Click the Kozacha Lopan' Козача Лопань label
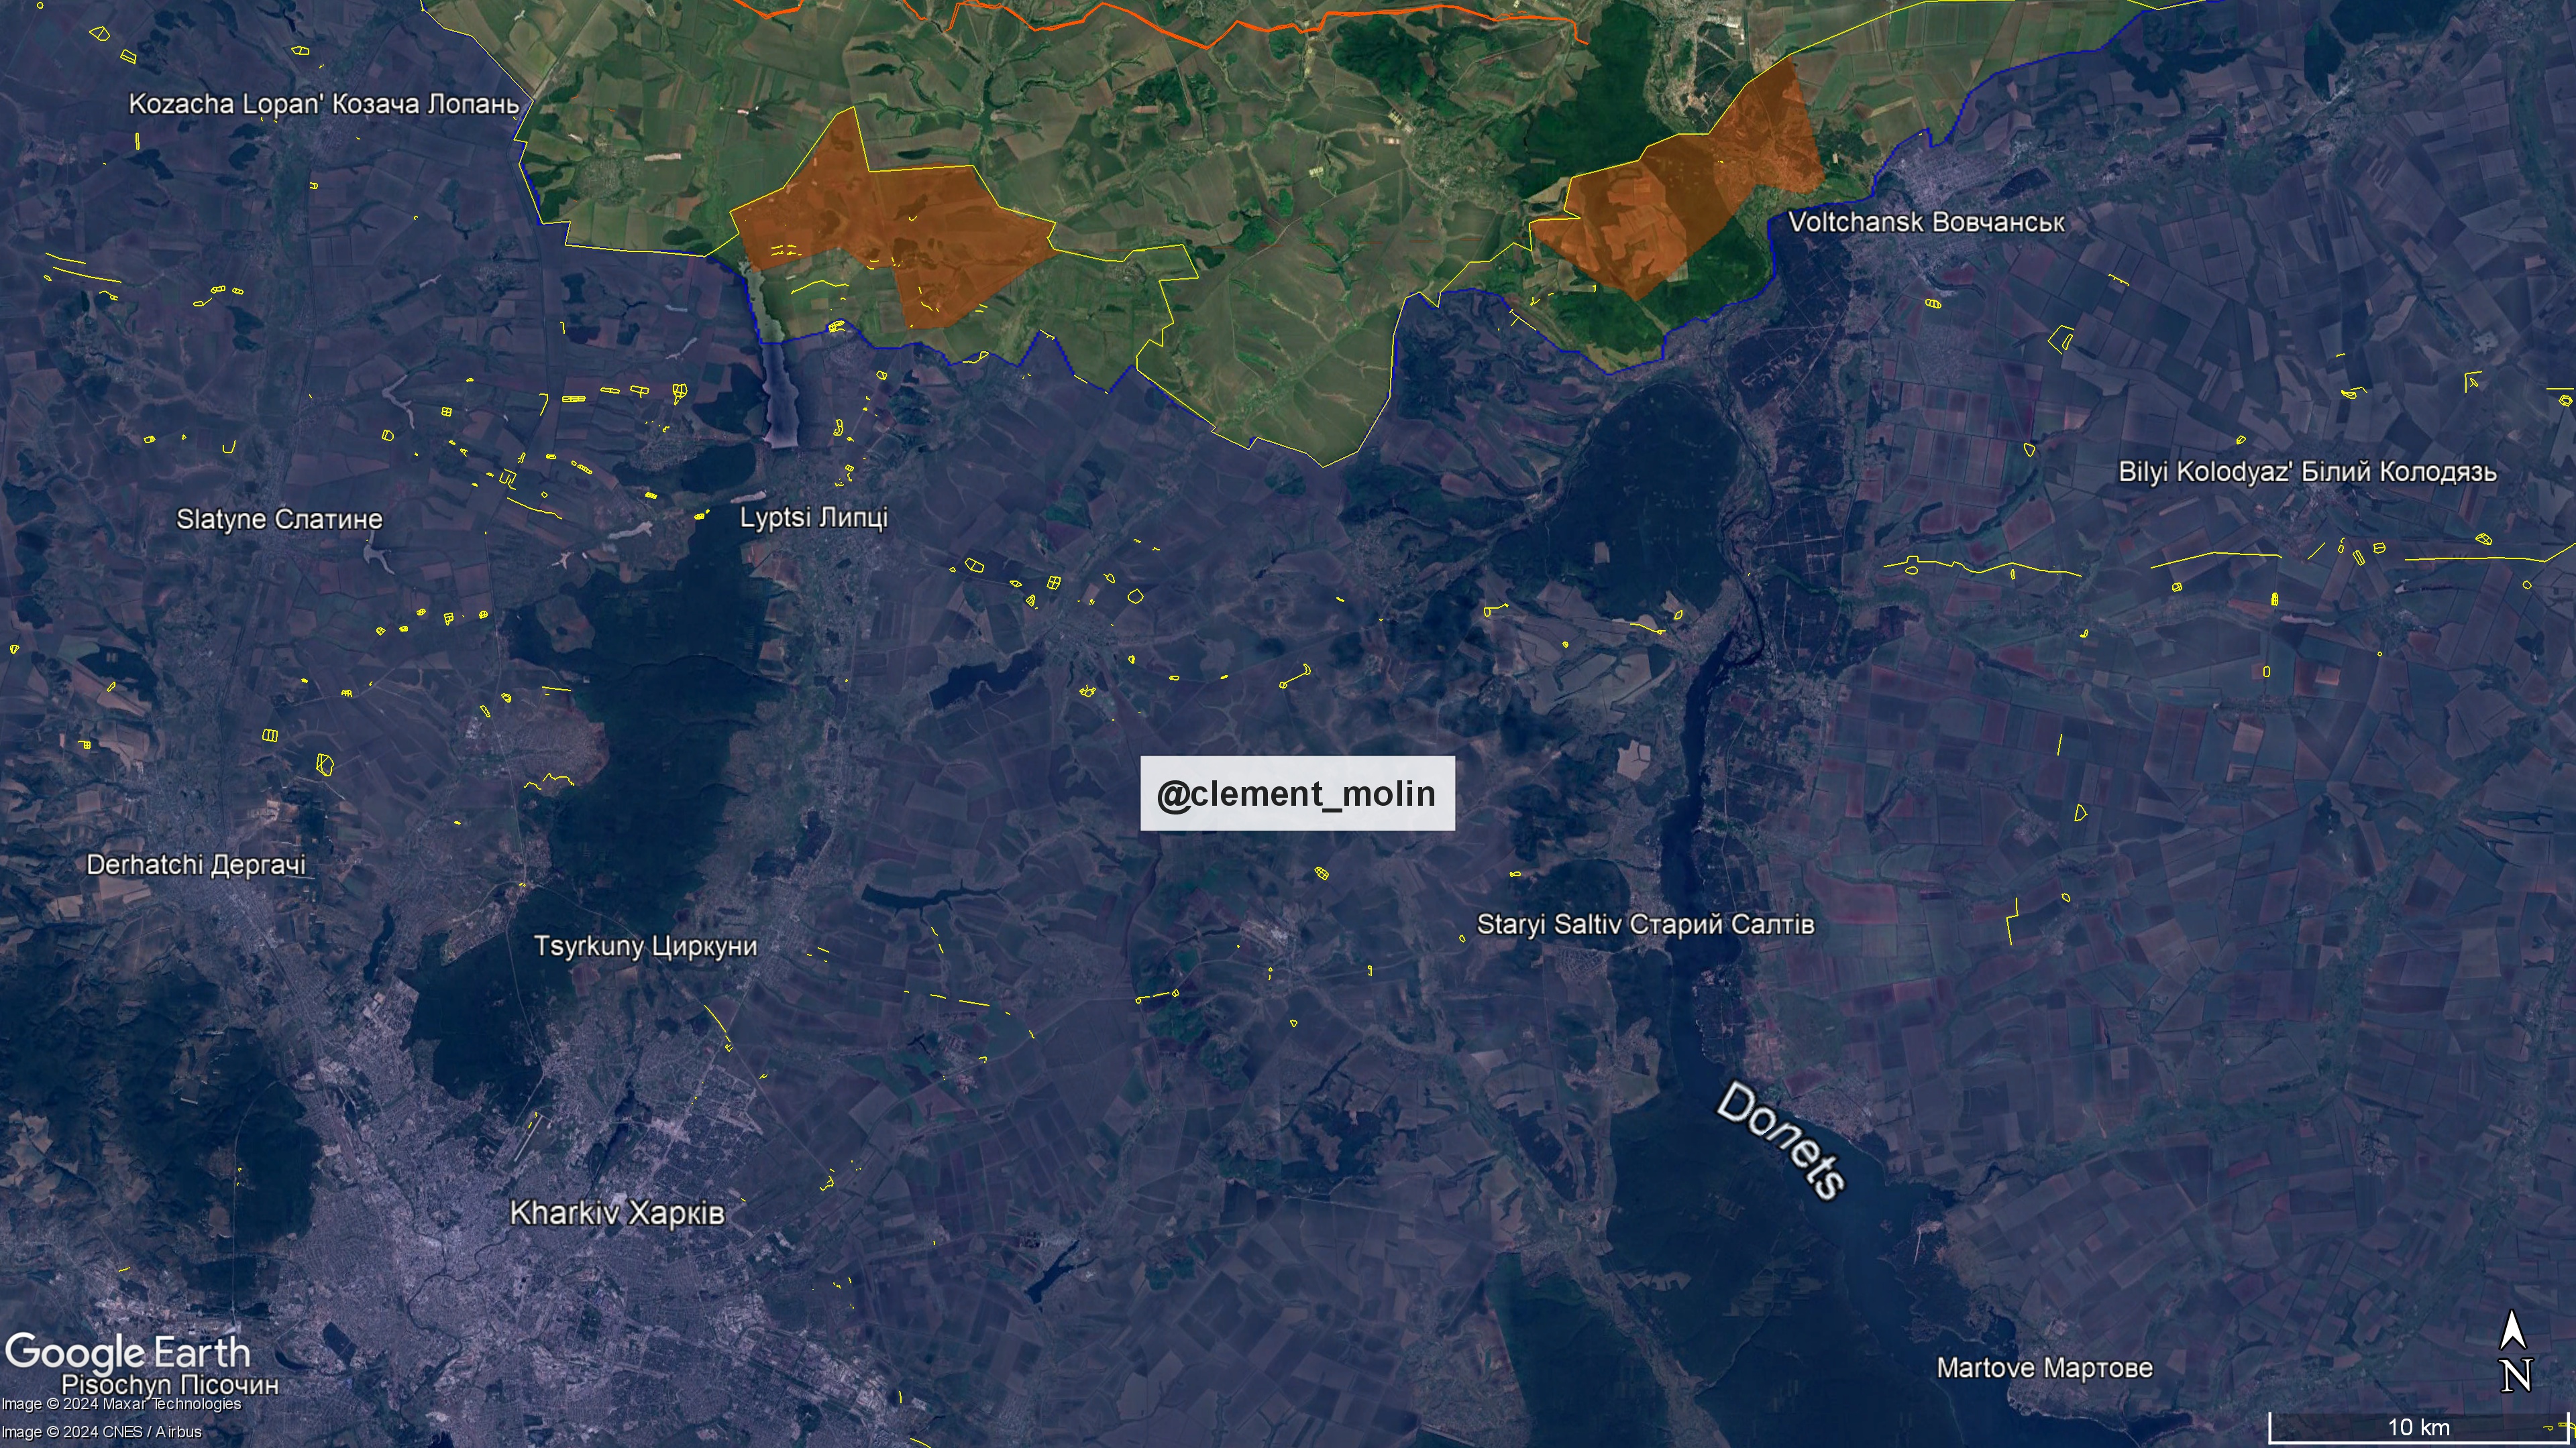Image resolution: width=2576 pixels, height=1448 pixels. click(324, 104)
